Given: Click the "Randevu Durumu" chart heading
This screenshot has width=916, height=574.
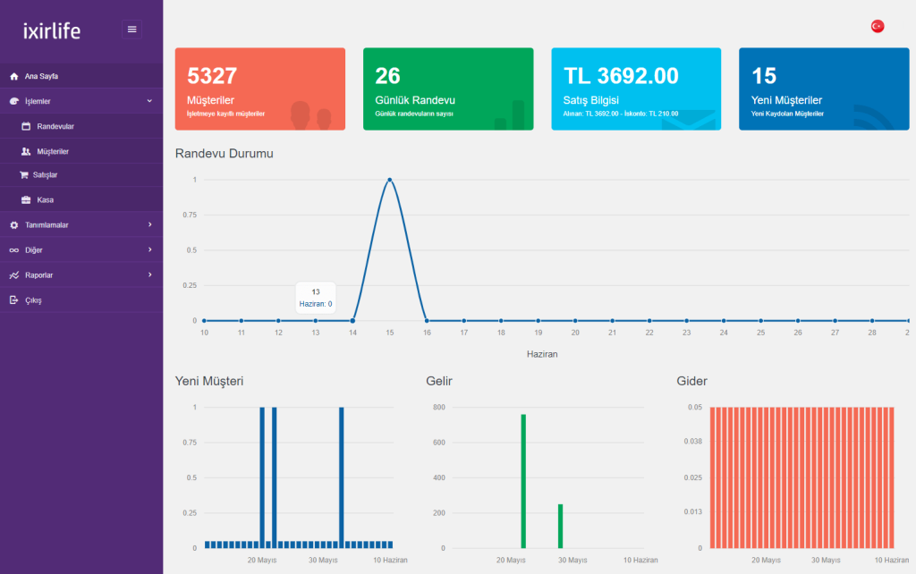Looking at the screenshot, I should pyautogui.click(x=225, y=154).
